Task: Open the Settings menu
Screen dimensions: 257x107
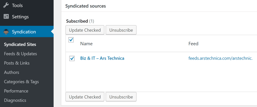Action: tap(20, 17)
